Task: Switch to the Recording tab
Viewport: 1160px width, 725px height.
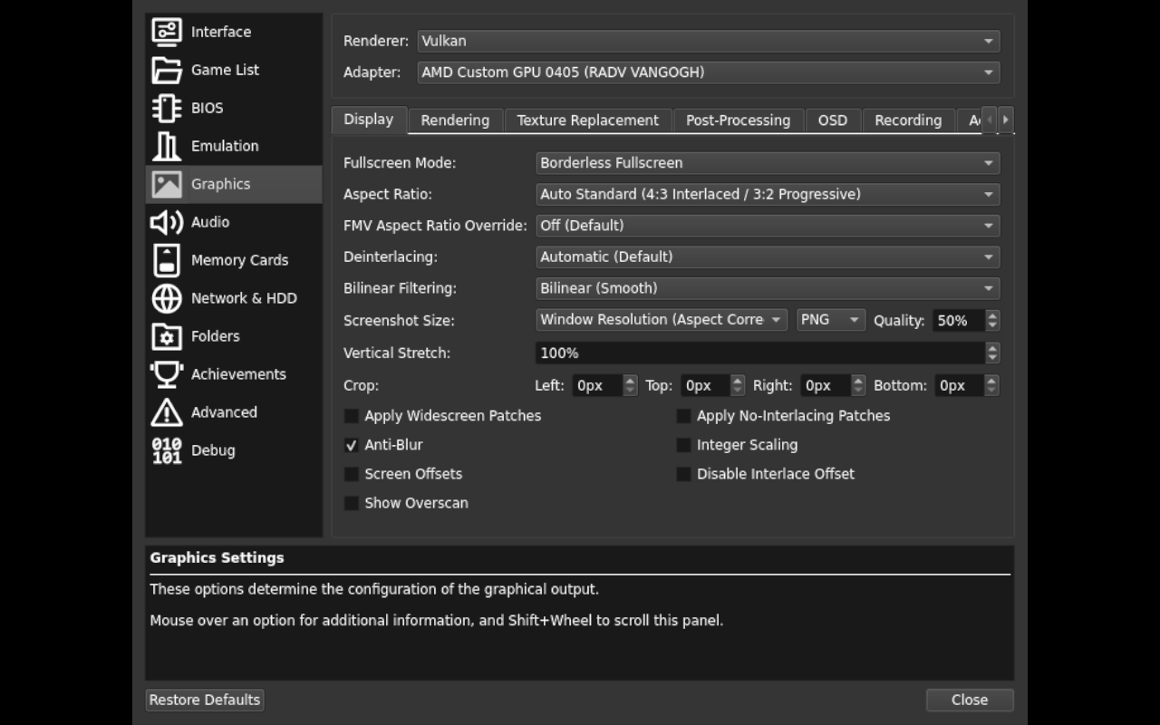Action: coord(908,121)
